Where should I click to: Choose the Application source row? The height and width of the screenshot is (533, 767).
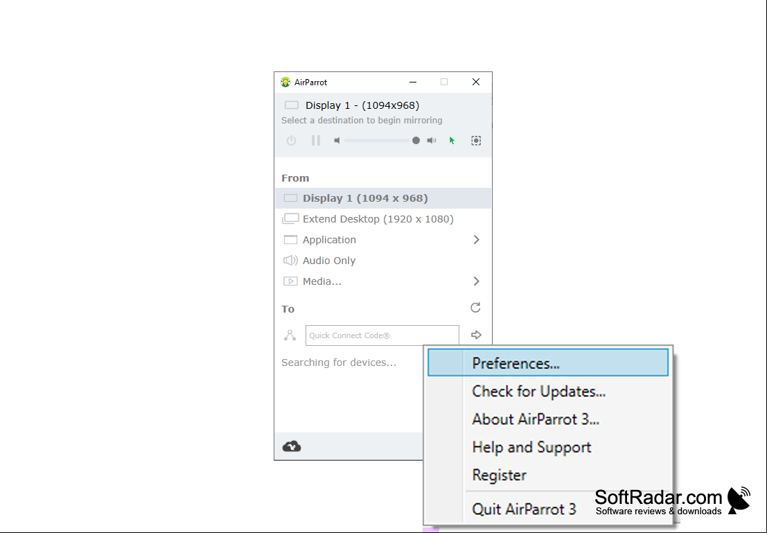pyautogui.click(x=383, y=240)
